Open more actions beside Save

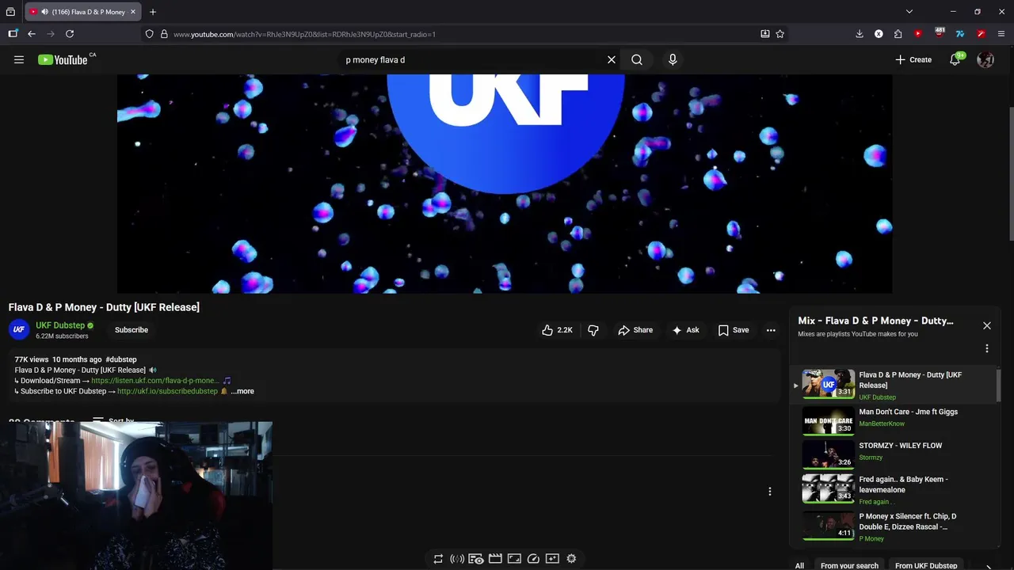[x=771, y=330]
